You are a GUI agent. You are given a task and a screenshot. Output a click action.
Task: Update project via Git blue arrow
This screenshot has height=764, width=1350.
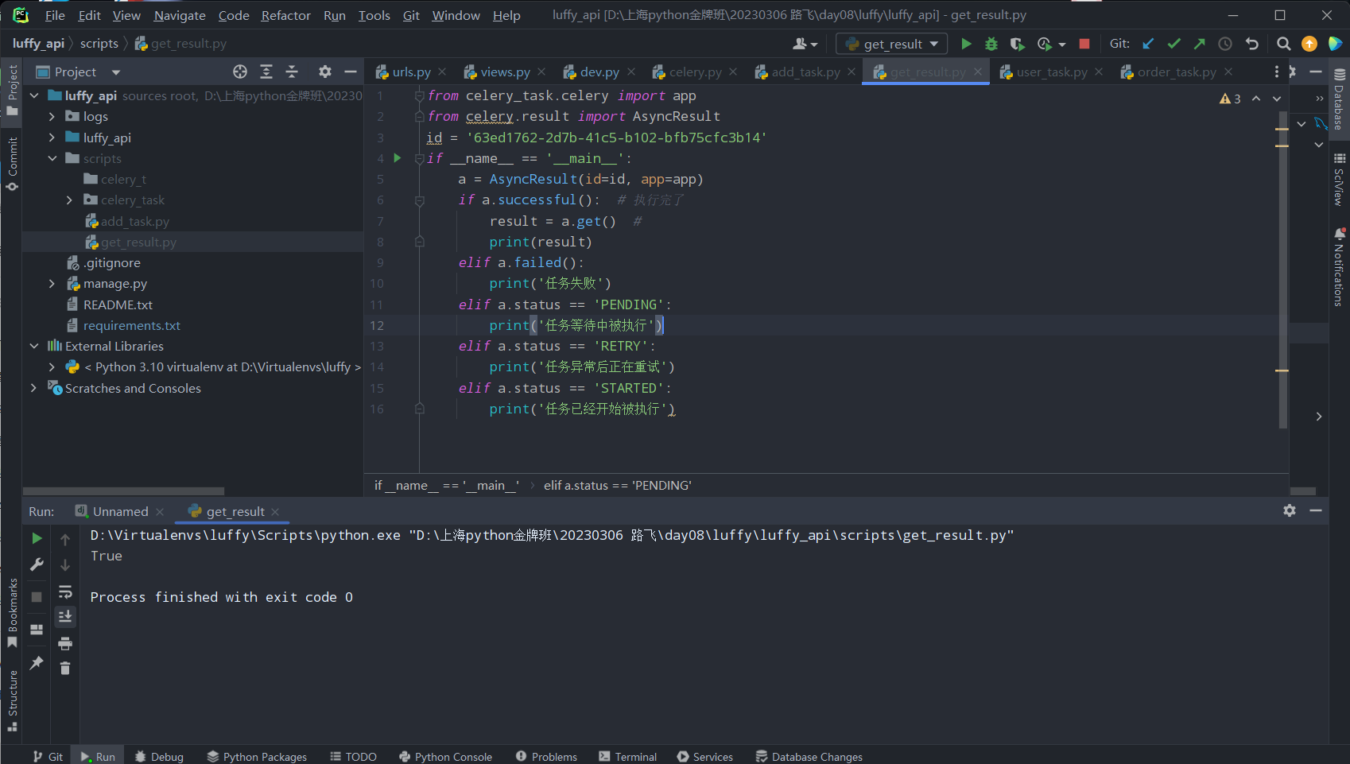pyautogui.click(x=1148, y=44)
